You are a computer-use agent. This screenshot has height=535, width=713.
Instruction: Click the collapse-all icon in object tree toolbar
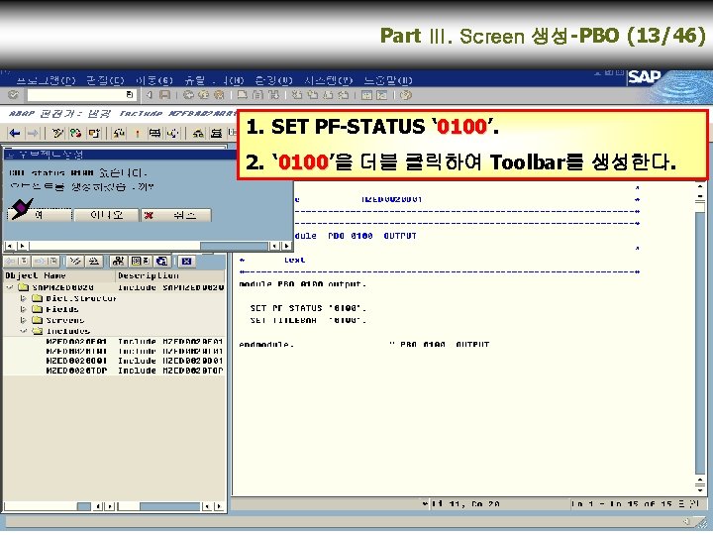[x=94, y=262]
